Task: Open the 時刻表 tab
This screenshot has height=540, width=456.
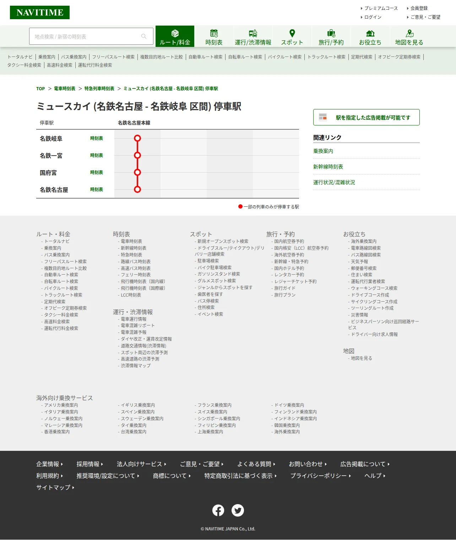Action: [214, 36]
